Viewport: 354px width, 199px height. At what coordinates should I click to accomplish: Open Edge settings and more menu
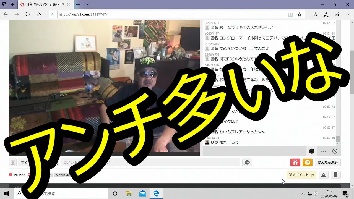(x=348, y=14)
